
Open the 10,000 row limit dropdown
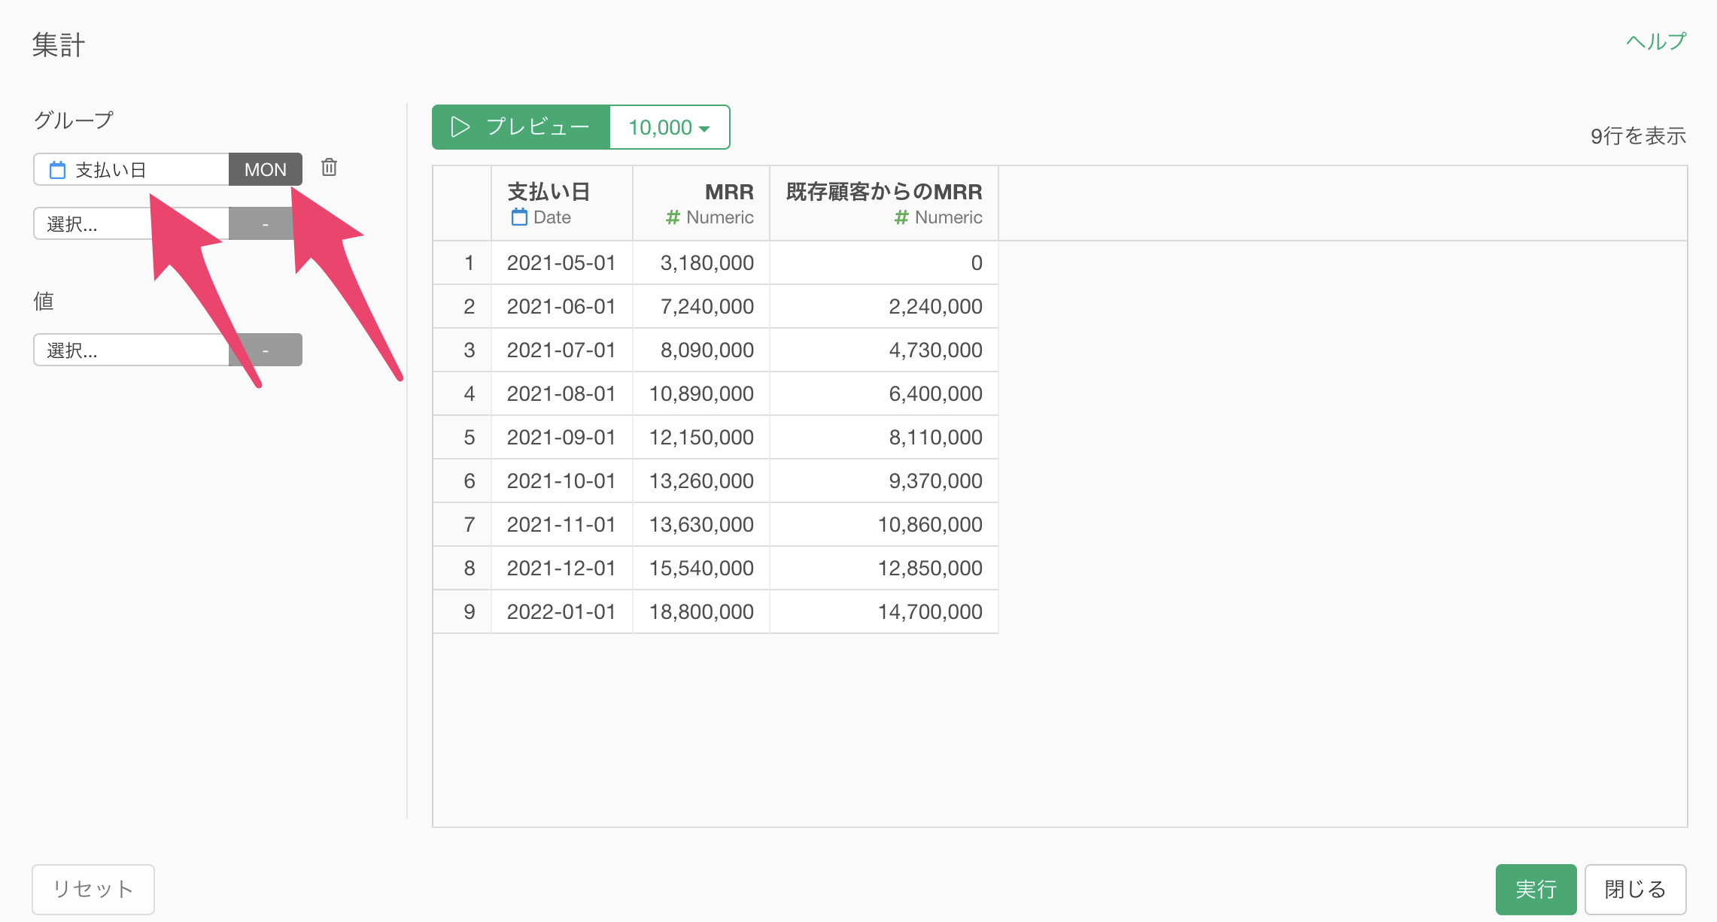[x=669, y=127]
